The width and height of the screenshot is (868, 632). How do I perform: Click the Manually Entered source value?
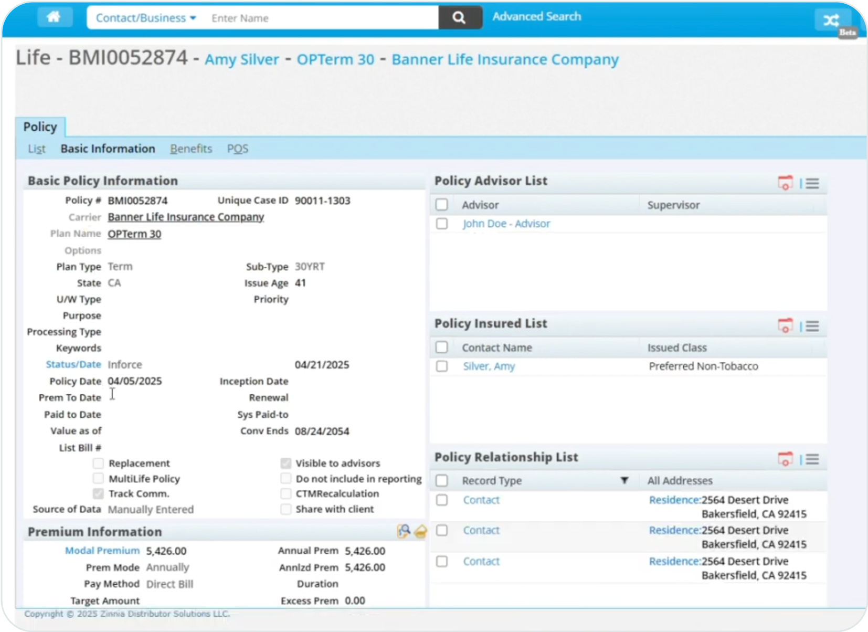point(151,509)
